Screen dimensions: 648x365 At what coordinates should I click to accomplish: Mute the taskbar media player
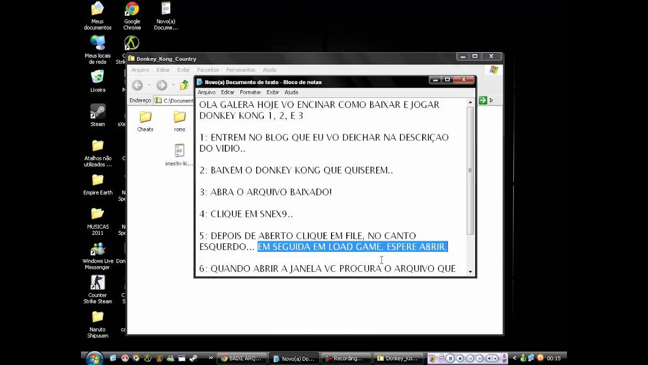(x=490, y=358)
